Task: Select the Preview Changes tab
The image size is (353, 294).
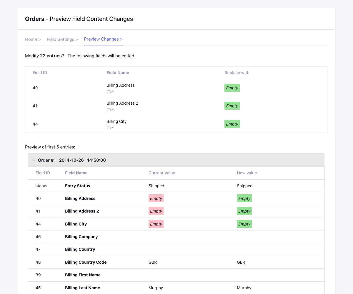Action: (x=103, y=39)
